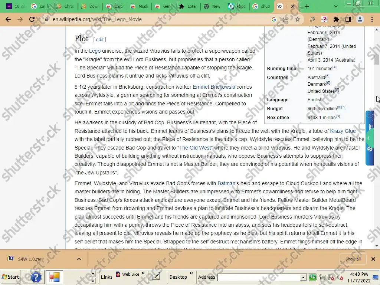The width and height of the screenshot is (380, 285).
Task: Go forward in browser history
Action: (x=20, y=19)
